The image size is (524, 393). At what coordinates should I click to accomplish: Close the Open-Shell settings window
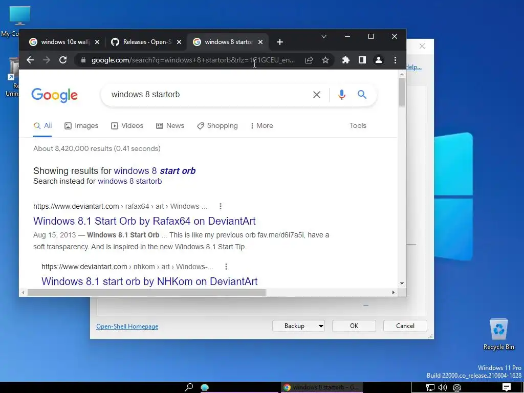422,46
